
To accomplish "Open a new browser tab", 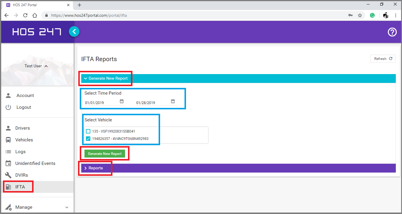I will [79, 5].
